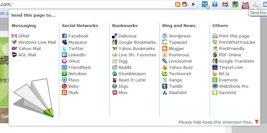Click Gmail checker showing 102 unread
Image resolution: width=267 pixels, height=133 pixels.
(x=245, y=5)
